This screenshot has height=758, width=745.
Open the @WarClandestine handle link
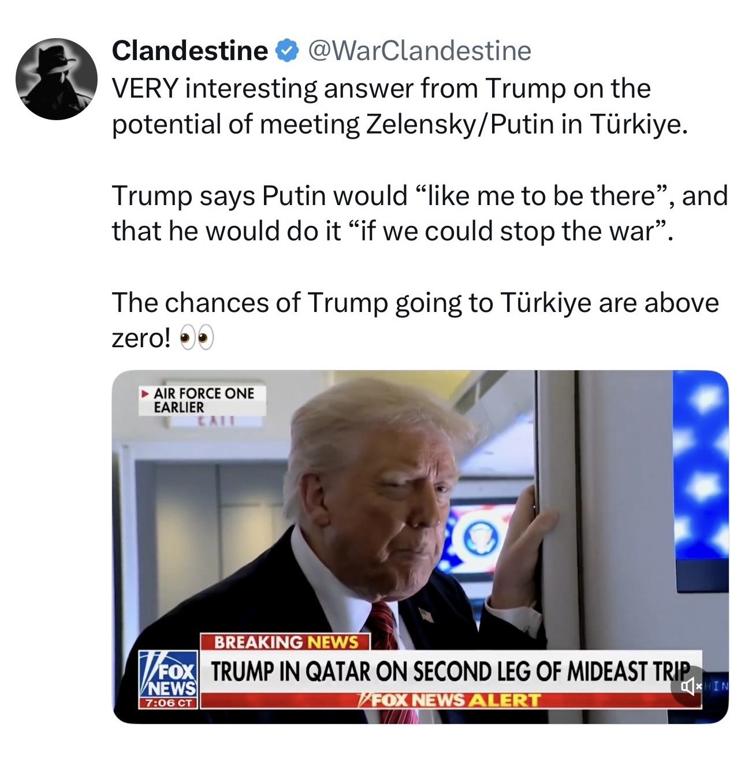click(x=420, y=51)
